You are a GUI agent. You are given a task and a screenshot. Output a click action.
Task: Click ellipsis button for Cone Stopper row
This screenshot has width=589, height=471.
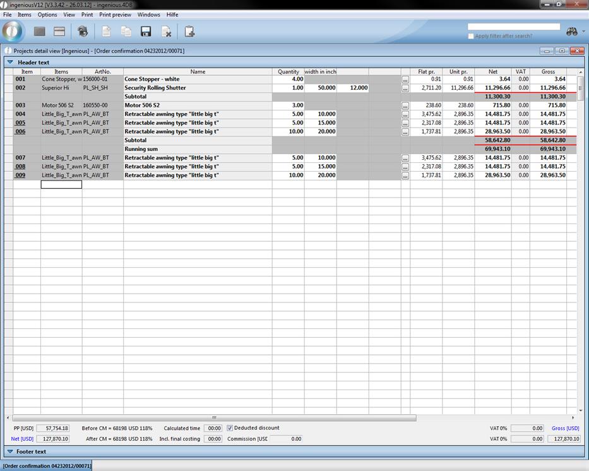pyautogui.click(x=405, y=80)
